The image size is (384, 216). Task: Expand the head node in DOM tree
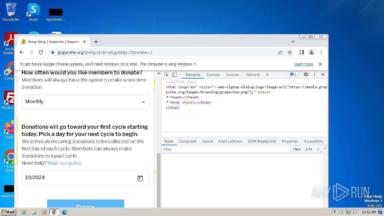168,97
